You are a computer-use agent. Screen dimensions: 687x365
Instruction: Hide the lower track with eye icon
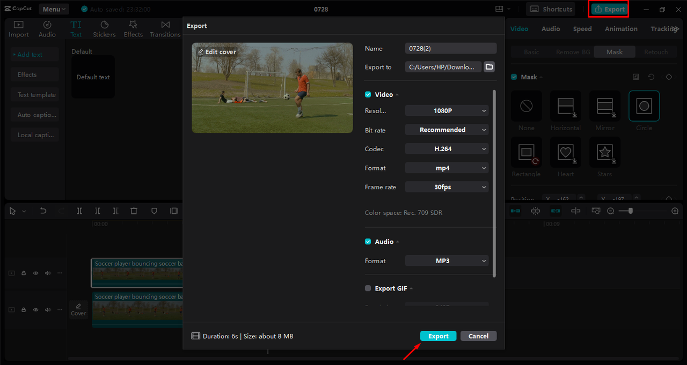click(x=36, y=309)
